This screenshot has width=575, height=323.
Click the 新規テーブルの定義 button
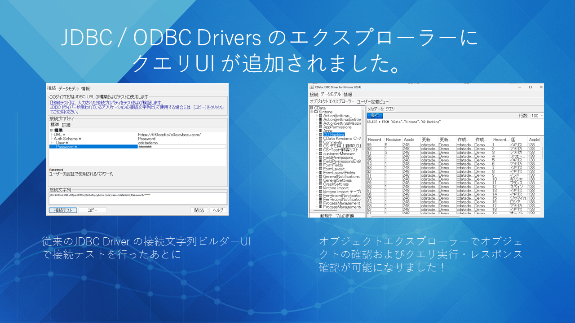point(337,216)
